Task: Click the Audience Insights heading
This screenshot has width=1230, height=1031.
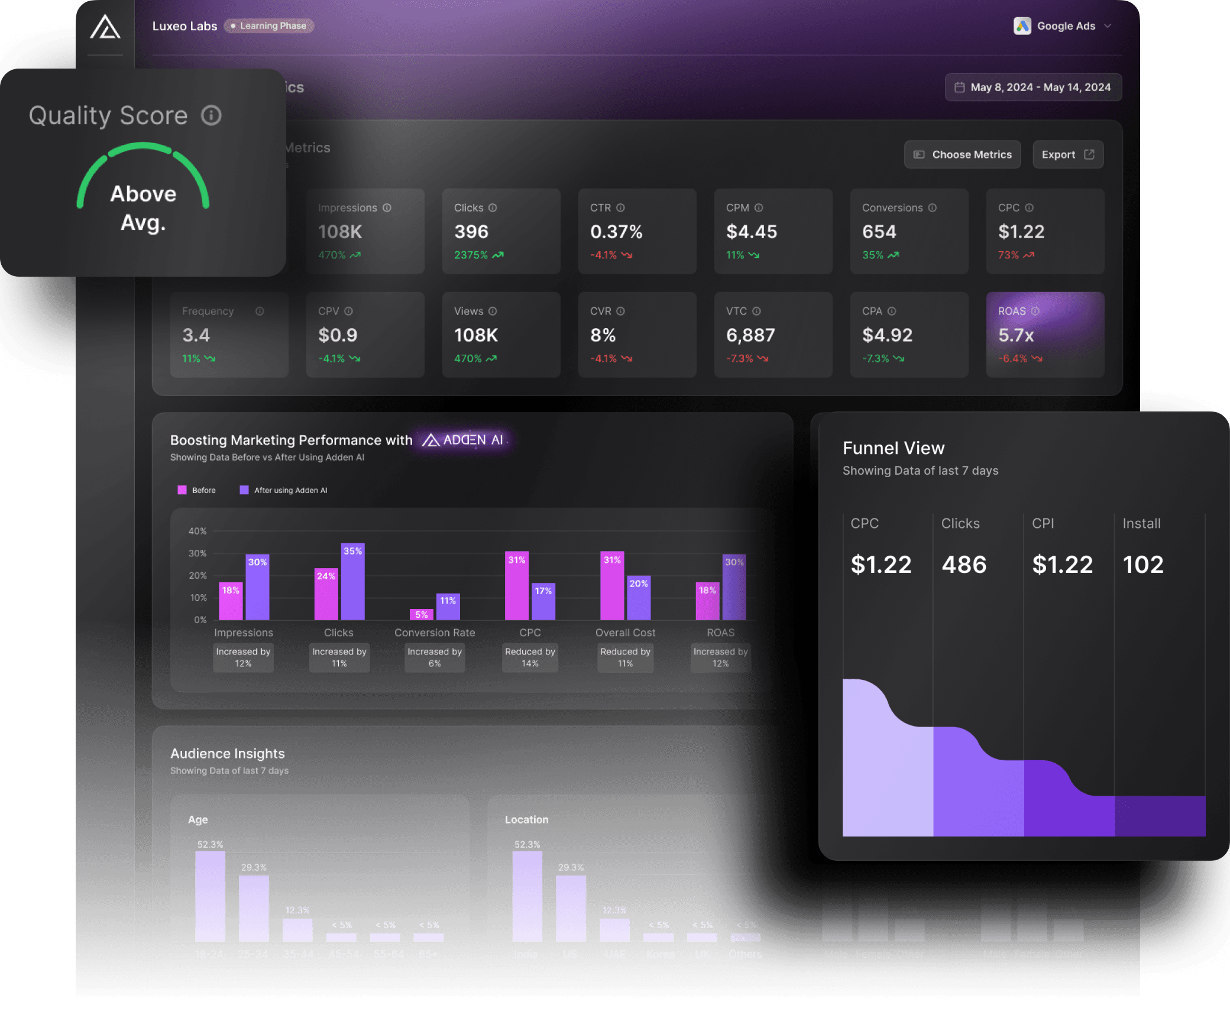Action: click(228, 754)
